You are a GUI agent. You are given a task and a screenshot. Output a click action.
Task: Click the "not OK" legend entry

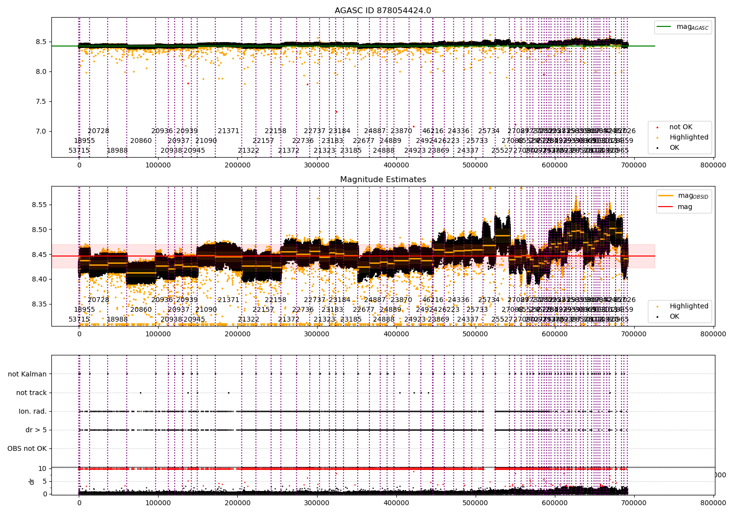tap(681, 127)
